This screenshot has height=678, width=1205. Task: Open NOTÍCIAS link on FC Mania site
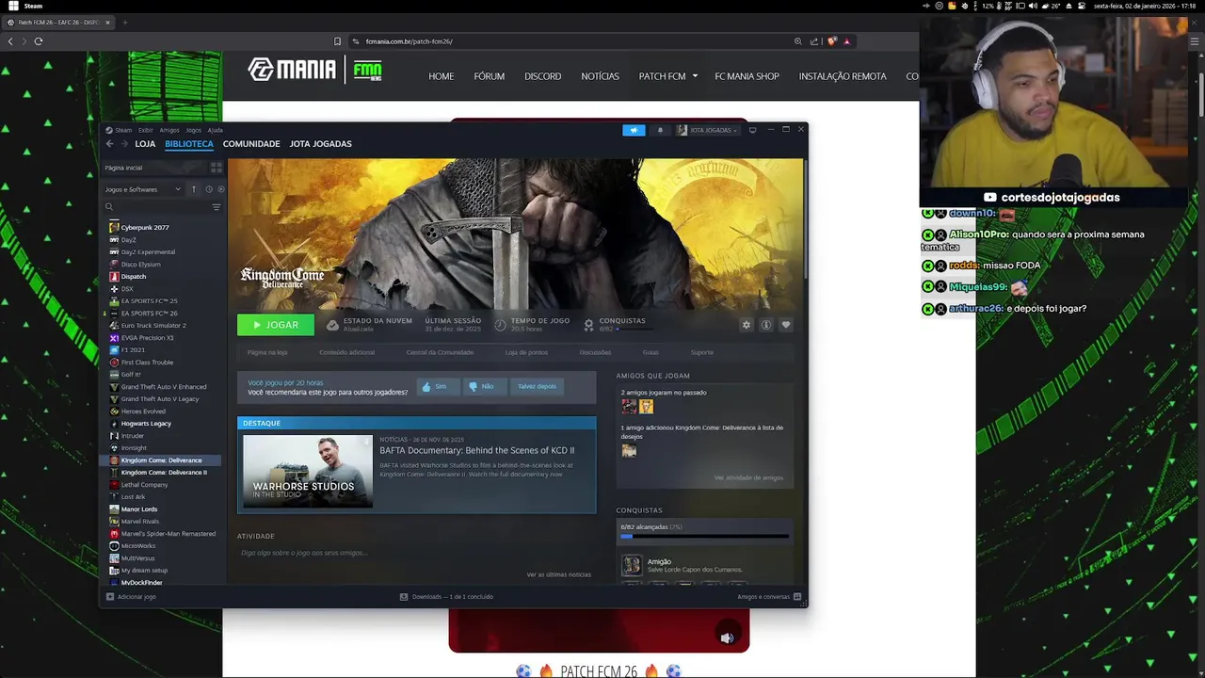(600, 76)
